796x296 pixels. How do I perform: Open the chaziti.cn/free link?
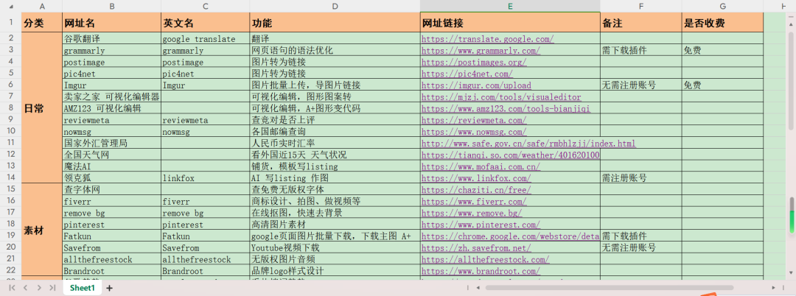[476, 189]
